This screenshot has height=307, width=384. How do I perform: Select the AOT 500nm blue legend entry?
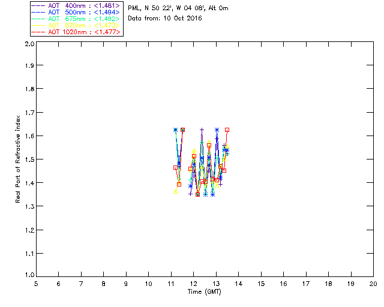(76, 12)
